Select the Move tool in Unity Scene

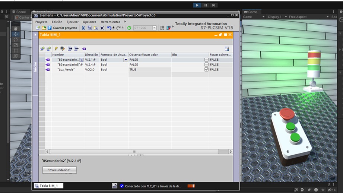click(16, 34)
